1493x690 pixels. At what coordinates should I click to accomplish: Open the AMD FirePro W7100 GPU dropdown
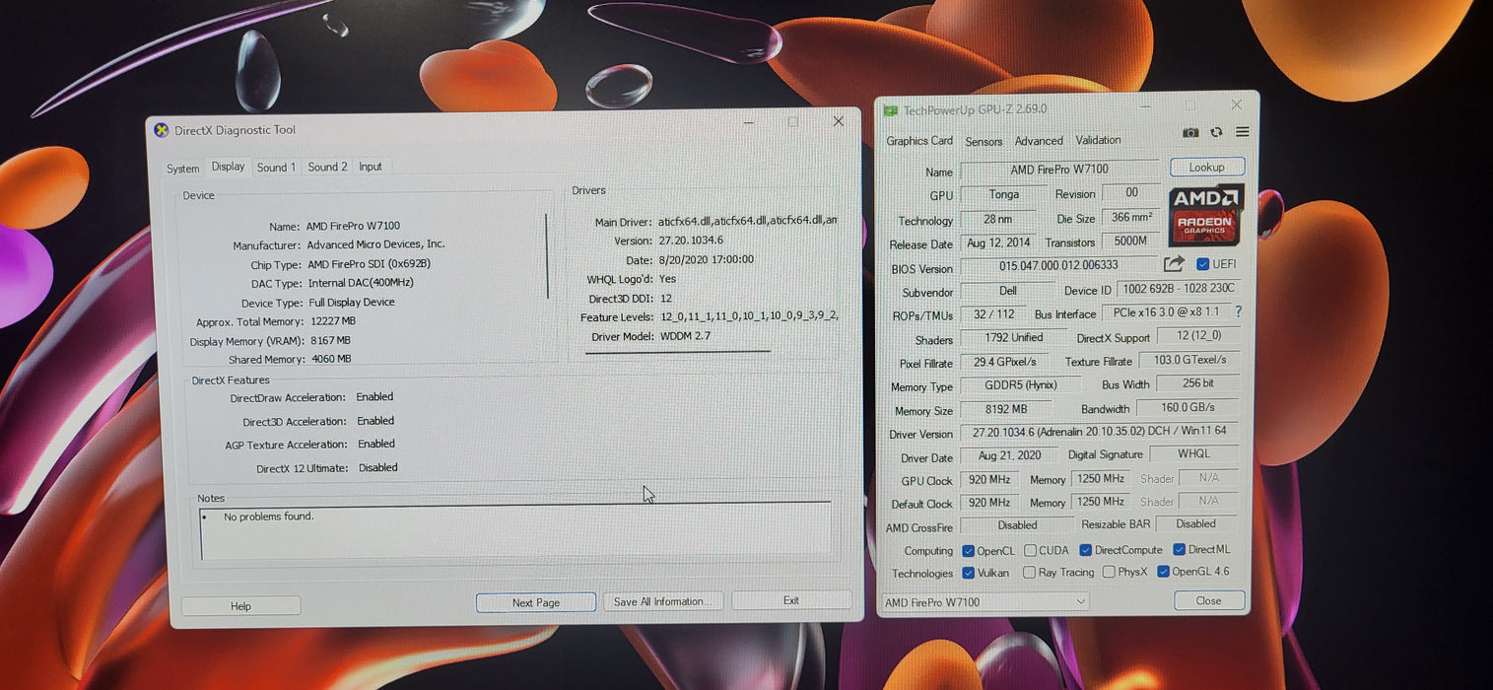coord(984,602)
